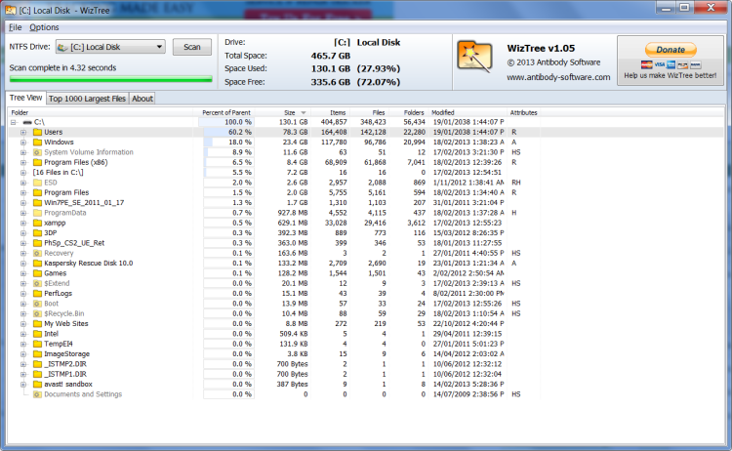
Task: Expand the Users folder node
Action: [22, 132]
